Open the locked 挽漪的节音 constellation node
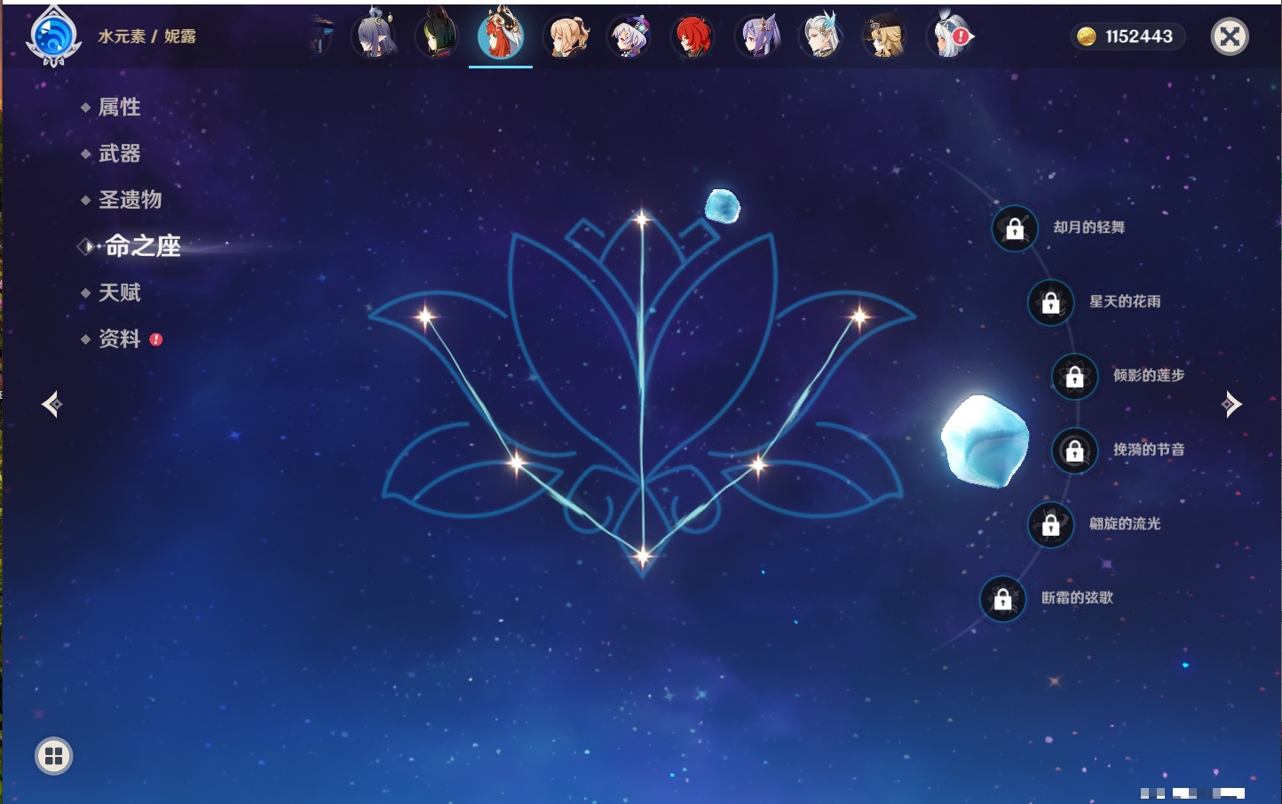Viewport: 1282px width, 804px height. 1074,450
